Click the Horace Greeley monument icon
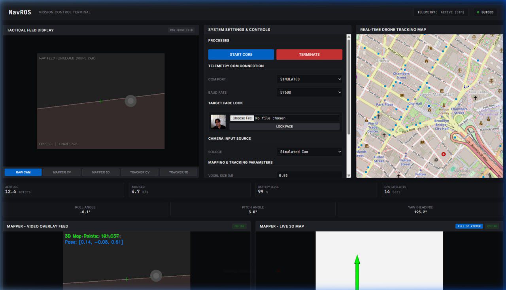 444,105
